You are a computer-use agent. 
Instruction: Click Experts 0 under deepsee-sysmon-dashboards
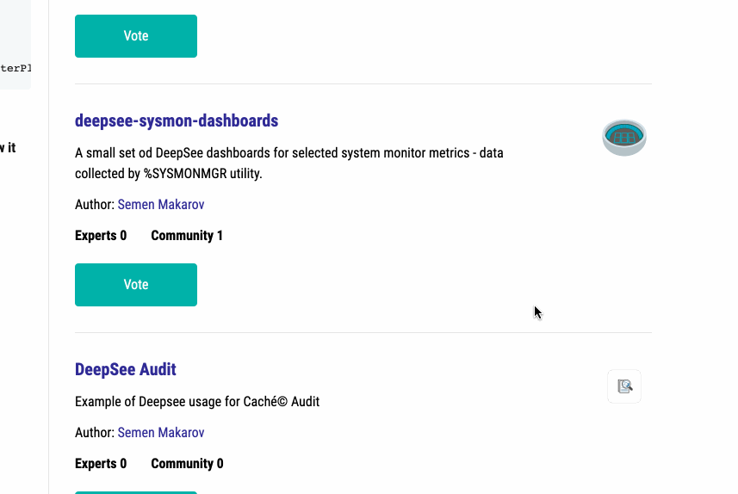tap(101, 236)
